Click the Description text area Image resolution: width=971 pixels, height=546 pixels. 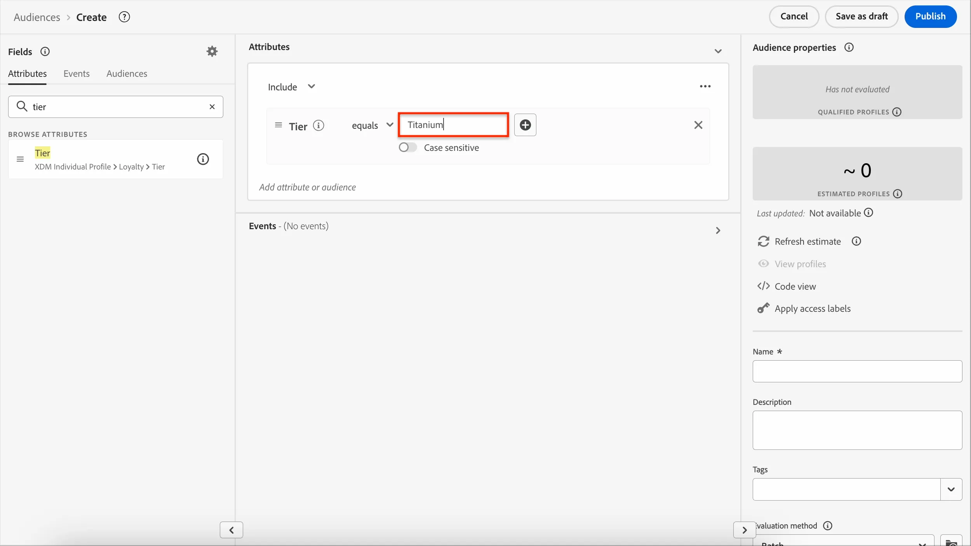(x=857, y=430)
